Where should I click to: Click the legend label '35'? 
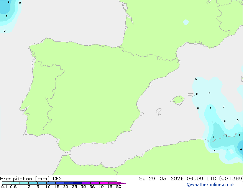[92, 186]
